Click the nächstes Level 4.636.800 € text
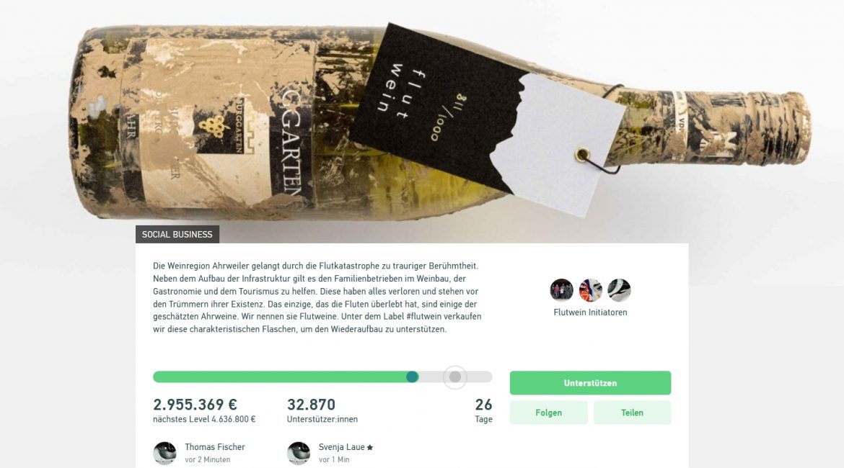The height and width of the screenshot is (468, 844). tap(204, 419)
